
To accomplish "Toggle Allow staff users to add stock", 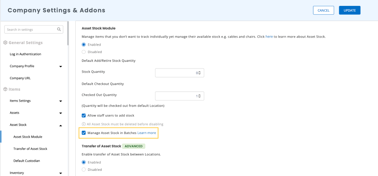I will pos(84,115).
